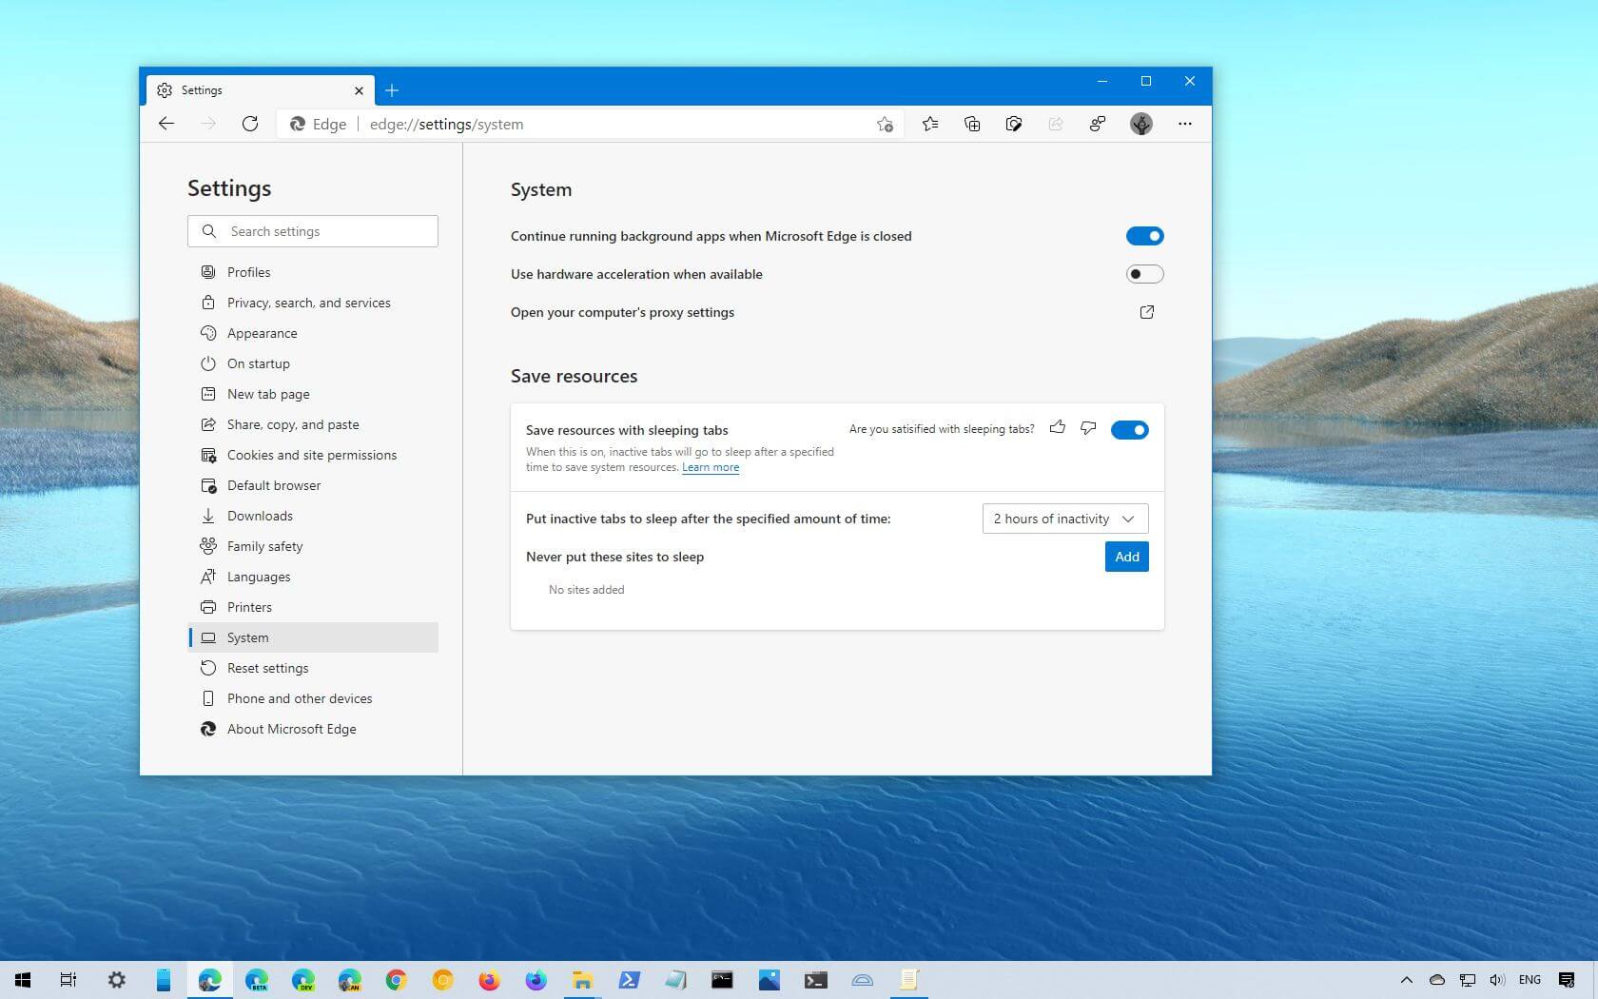Give thumbs up for sleeping tabs satisfaction
The height and width of the screenshot is (999, 1598).
coord(1058,429)
